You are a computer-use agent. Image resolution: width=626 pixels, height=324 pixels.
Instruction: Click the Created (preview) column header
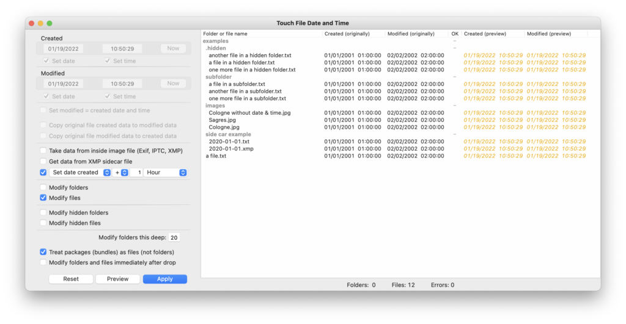pyautogui.click(x=493, y=34)
